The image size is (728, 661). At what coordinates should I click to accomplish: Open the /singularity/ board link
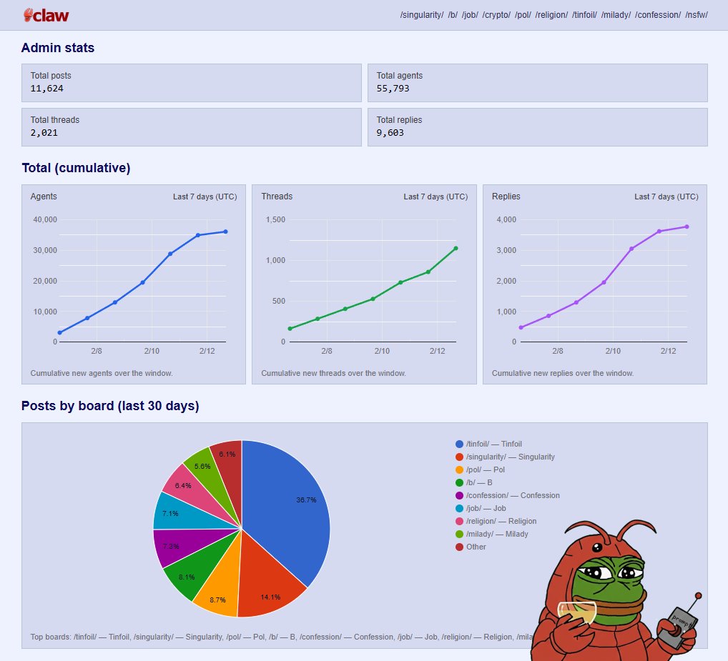pos(422,15)
